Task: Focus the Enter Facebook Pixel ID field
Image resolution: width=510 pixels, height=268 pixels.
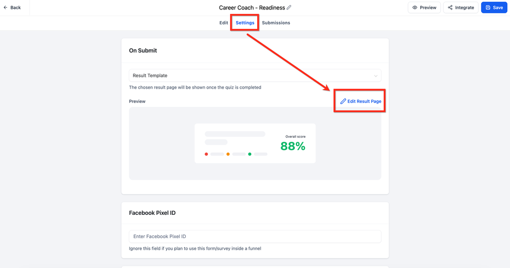Action: point(255,236)
